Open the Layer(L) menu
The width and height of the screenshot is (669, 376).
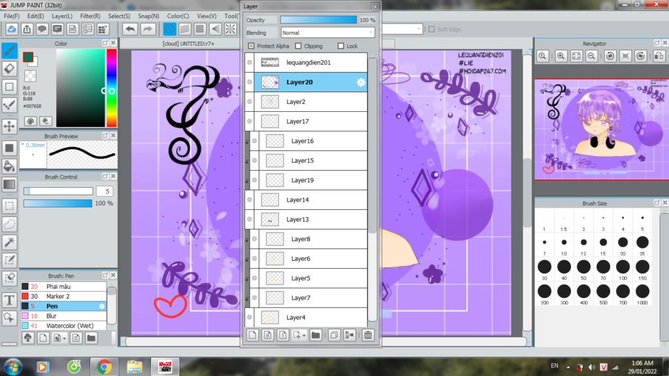(62, 16)
